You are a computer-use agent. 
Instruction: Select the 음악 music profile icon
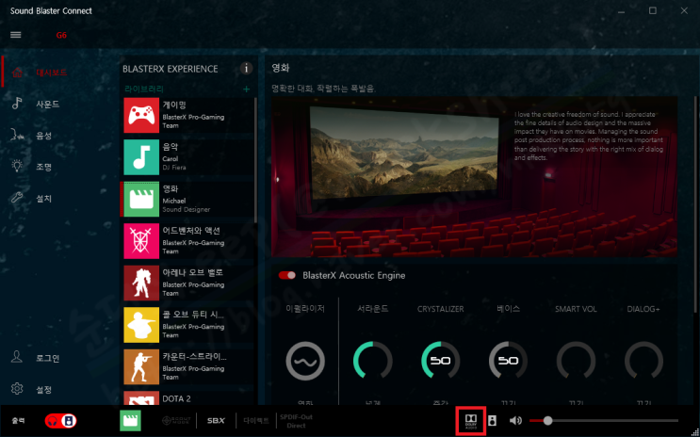[141, 157]
